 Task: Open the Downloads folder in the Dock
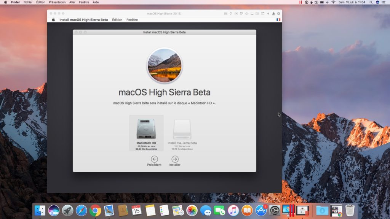(322, 211)
